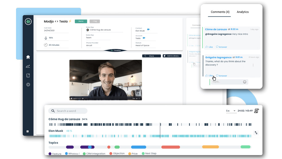Open the library bookmark icon in sidebar
This screenshot has height=159, width=282.
pos(28,75)
